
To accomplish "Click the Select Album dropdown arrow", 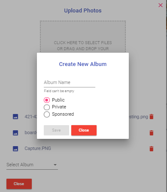I will (x=55, y=165).
